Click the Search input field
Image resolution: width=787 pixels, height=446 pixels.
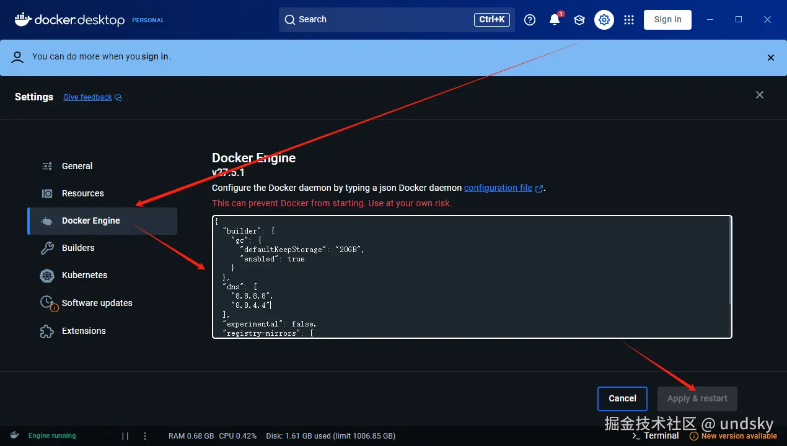397,20
